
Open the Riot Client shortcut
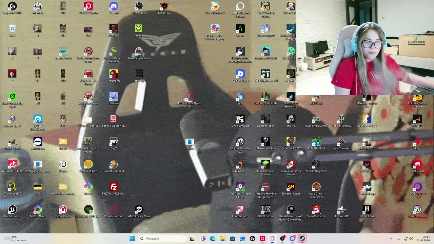[x=417, y=166]
